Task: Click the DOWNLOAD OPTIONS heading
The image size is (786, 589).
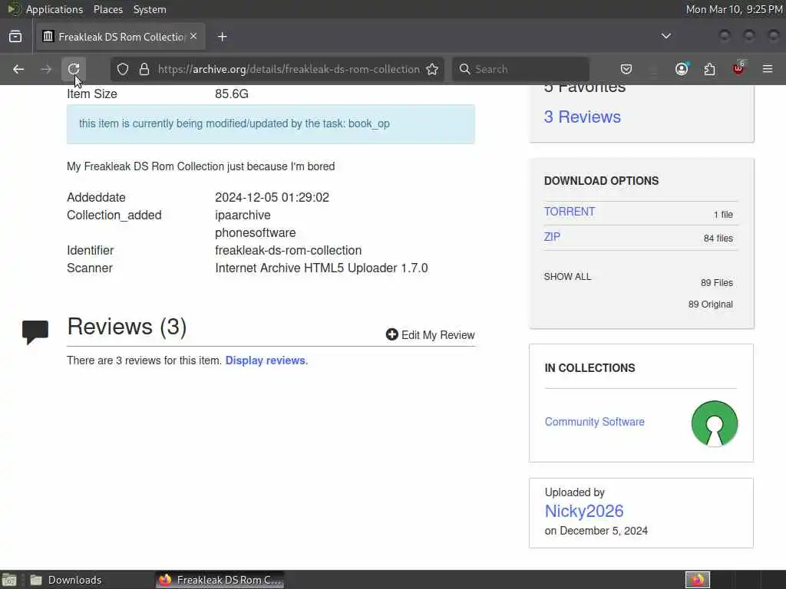Action: click(601, 181)
